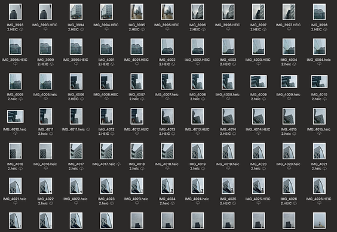Select the IMG_4022.heic photo thumbnail
Viewport: 337px width, 232px height.
click(x=76, y=185)
